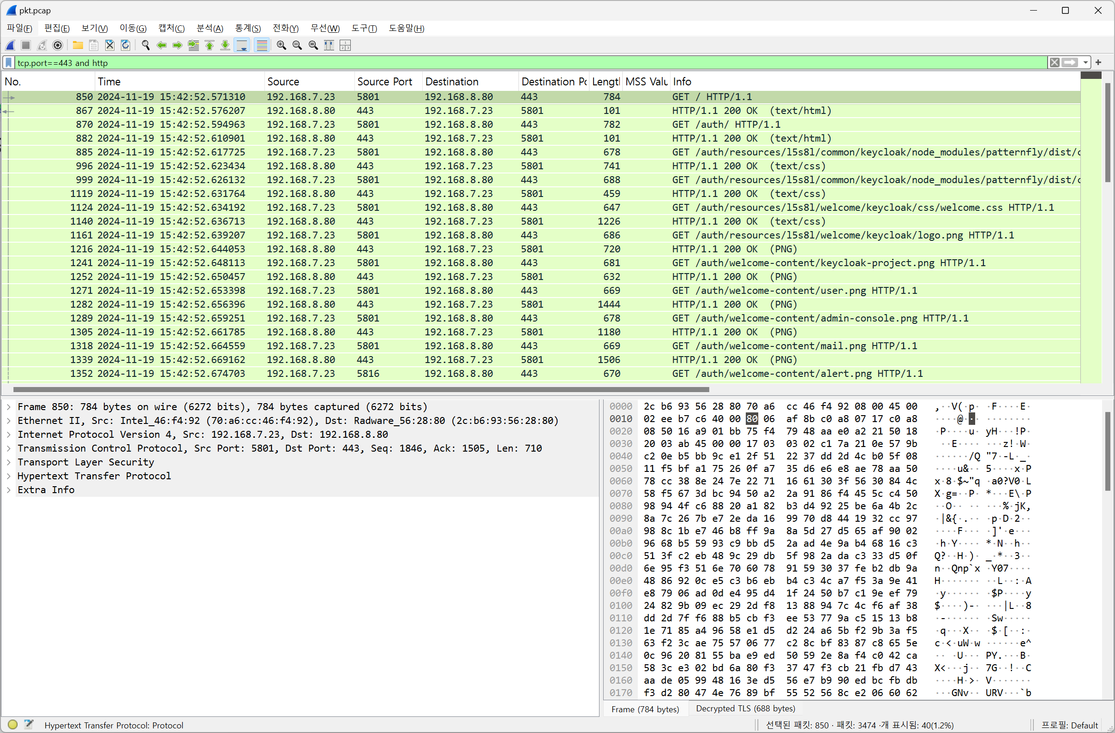Viewport: 1115px width, 733px height.
Task: Switch to Decrypted TLS (688 bytes) tab
Action: pyautogui.click(x=745, y=709)
